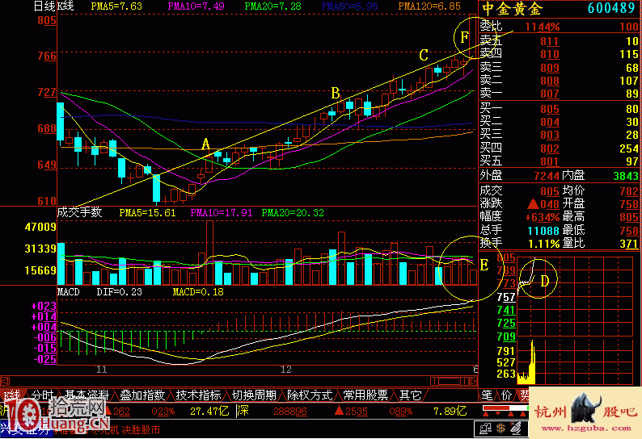Select the 常用股票 tab

pyautogui.click(x=365, y=395)
